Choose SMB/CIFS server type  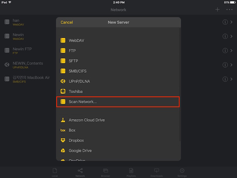click(118, 71)
